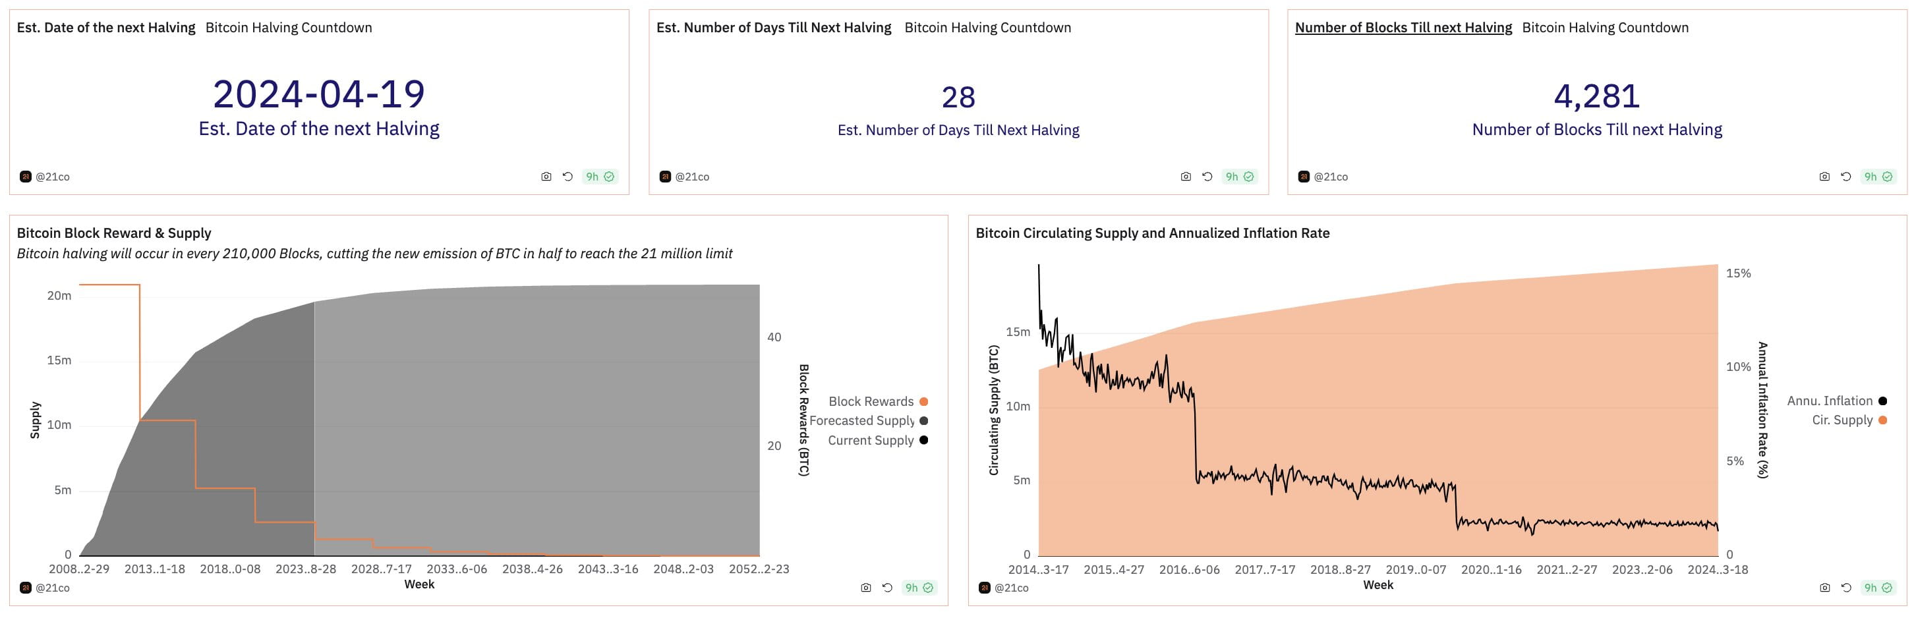Click the camera icon on Number of Blocks widget
This screenshot has width=1914, height=618.
pyautogui.click(x=1825, y=176)
